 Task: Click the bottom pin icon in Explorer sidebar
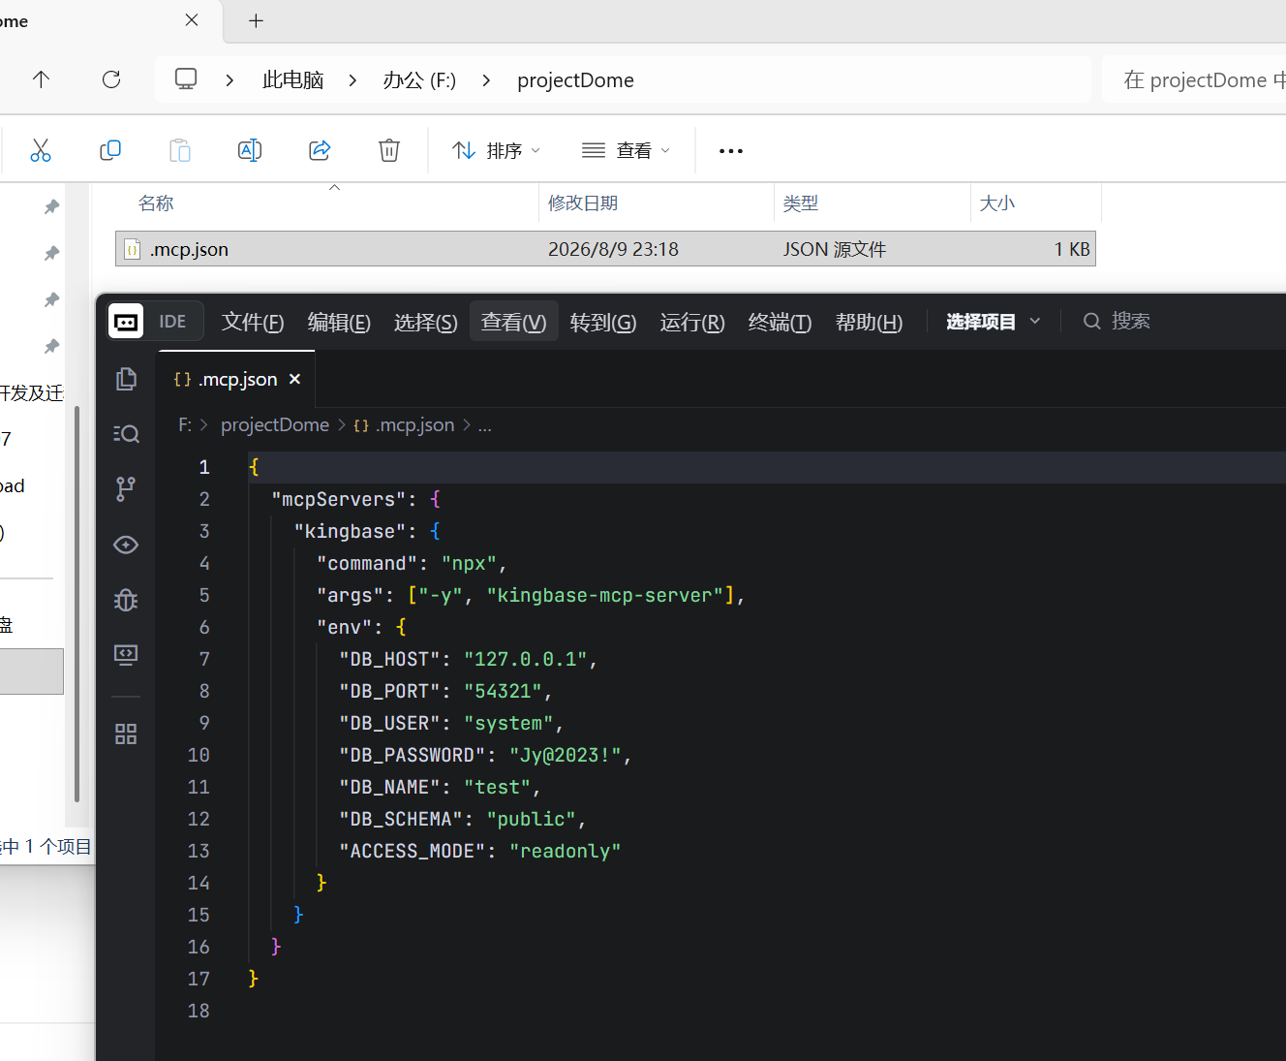pos(52,346)
